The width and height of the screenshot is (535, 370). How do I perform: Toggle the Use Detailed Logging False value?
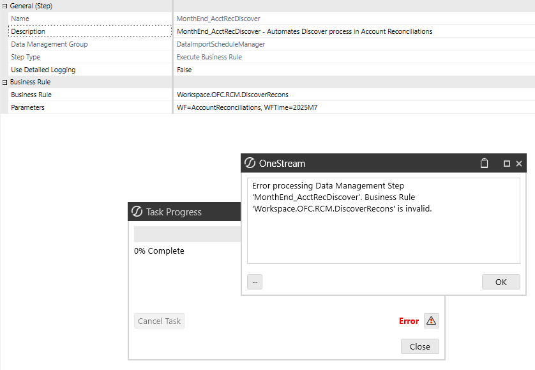(x=184, y=70)
